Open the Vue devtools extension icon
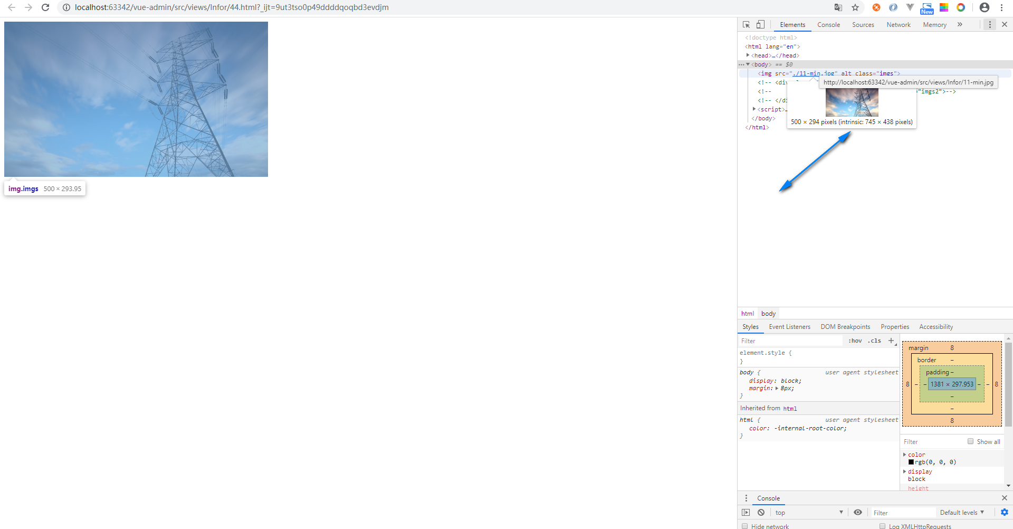 point(910,7)
